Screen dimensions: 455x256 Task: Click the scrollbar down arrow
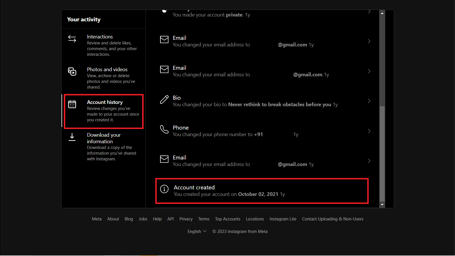tap(382, 204)
